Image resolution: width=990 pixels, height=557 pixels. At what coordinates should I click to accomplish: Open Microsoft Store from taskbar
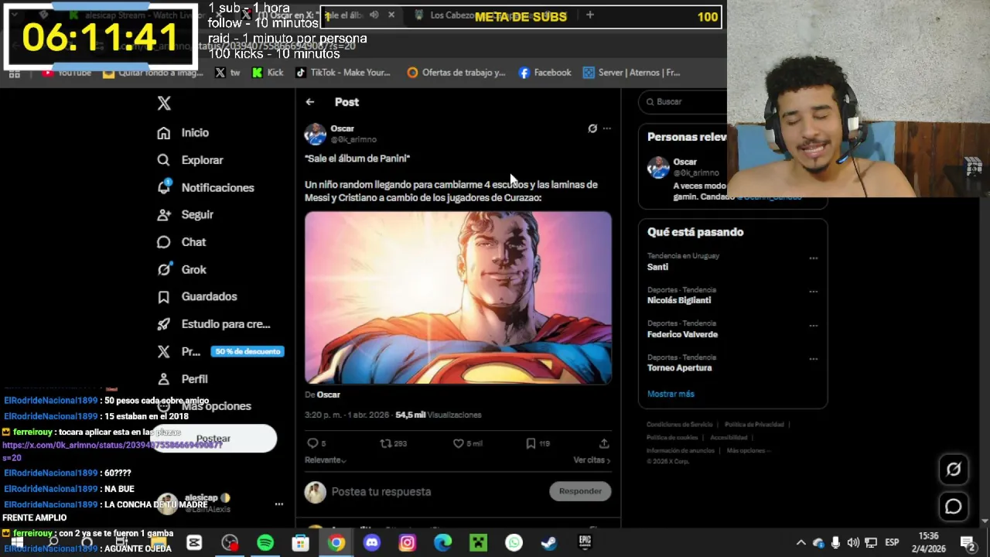[301, 543]
